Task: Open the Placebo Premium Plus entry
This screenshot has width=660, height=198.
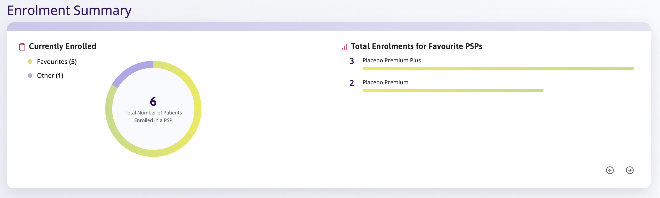Action: tap(392, 60)
